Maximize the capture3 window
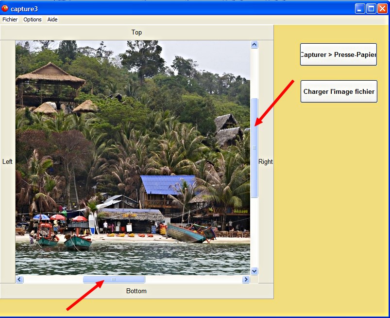This screenshot has height=318, width=390. 371,9
